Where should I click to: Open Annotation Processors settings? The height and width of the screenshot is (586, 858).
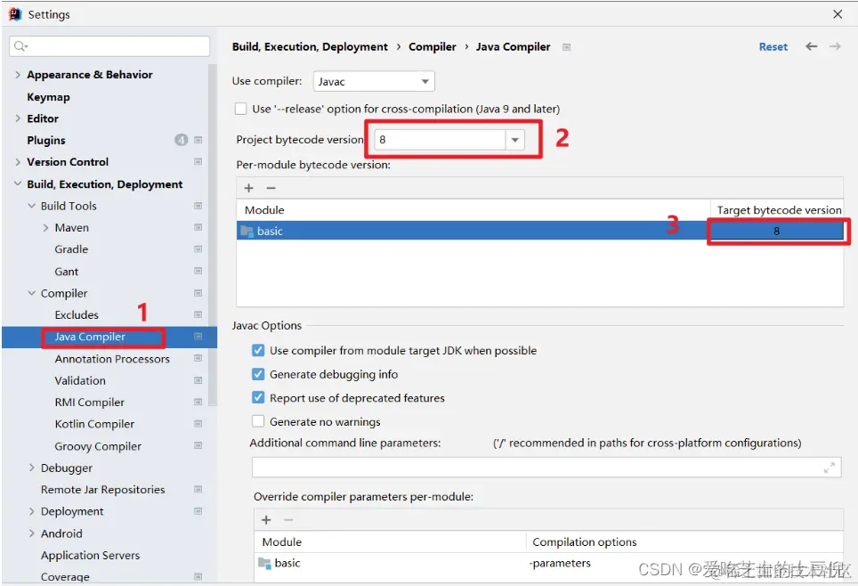(112, 359)
